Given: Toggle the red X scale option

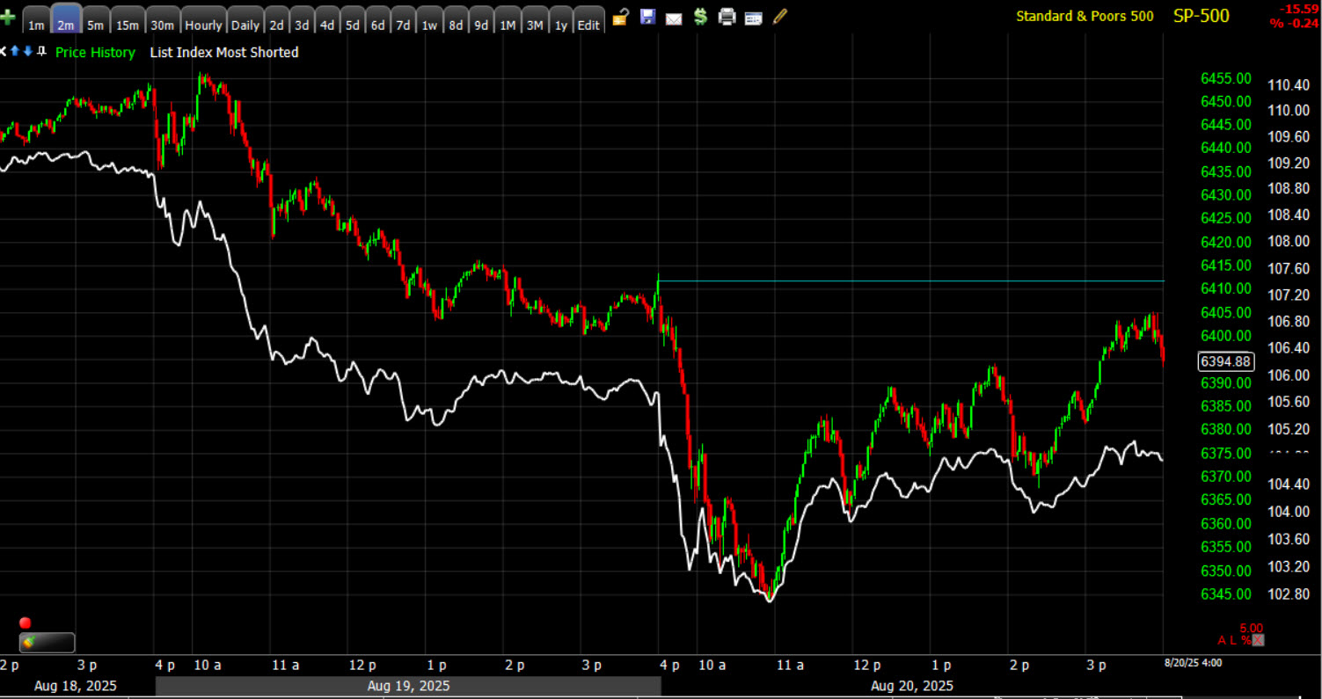Looking at the screenshot, I should [x=1258, y=640].
